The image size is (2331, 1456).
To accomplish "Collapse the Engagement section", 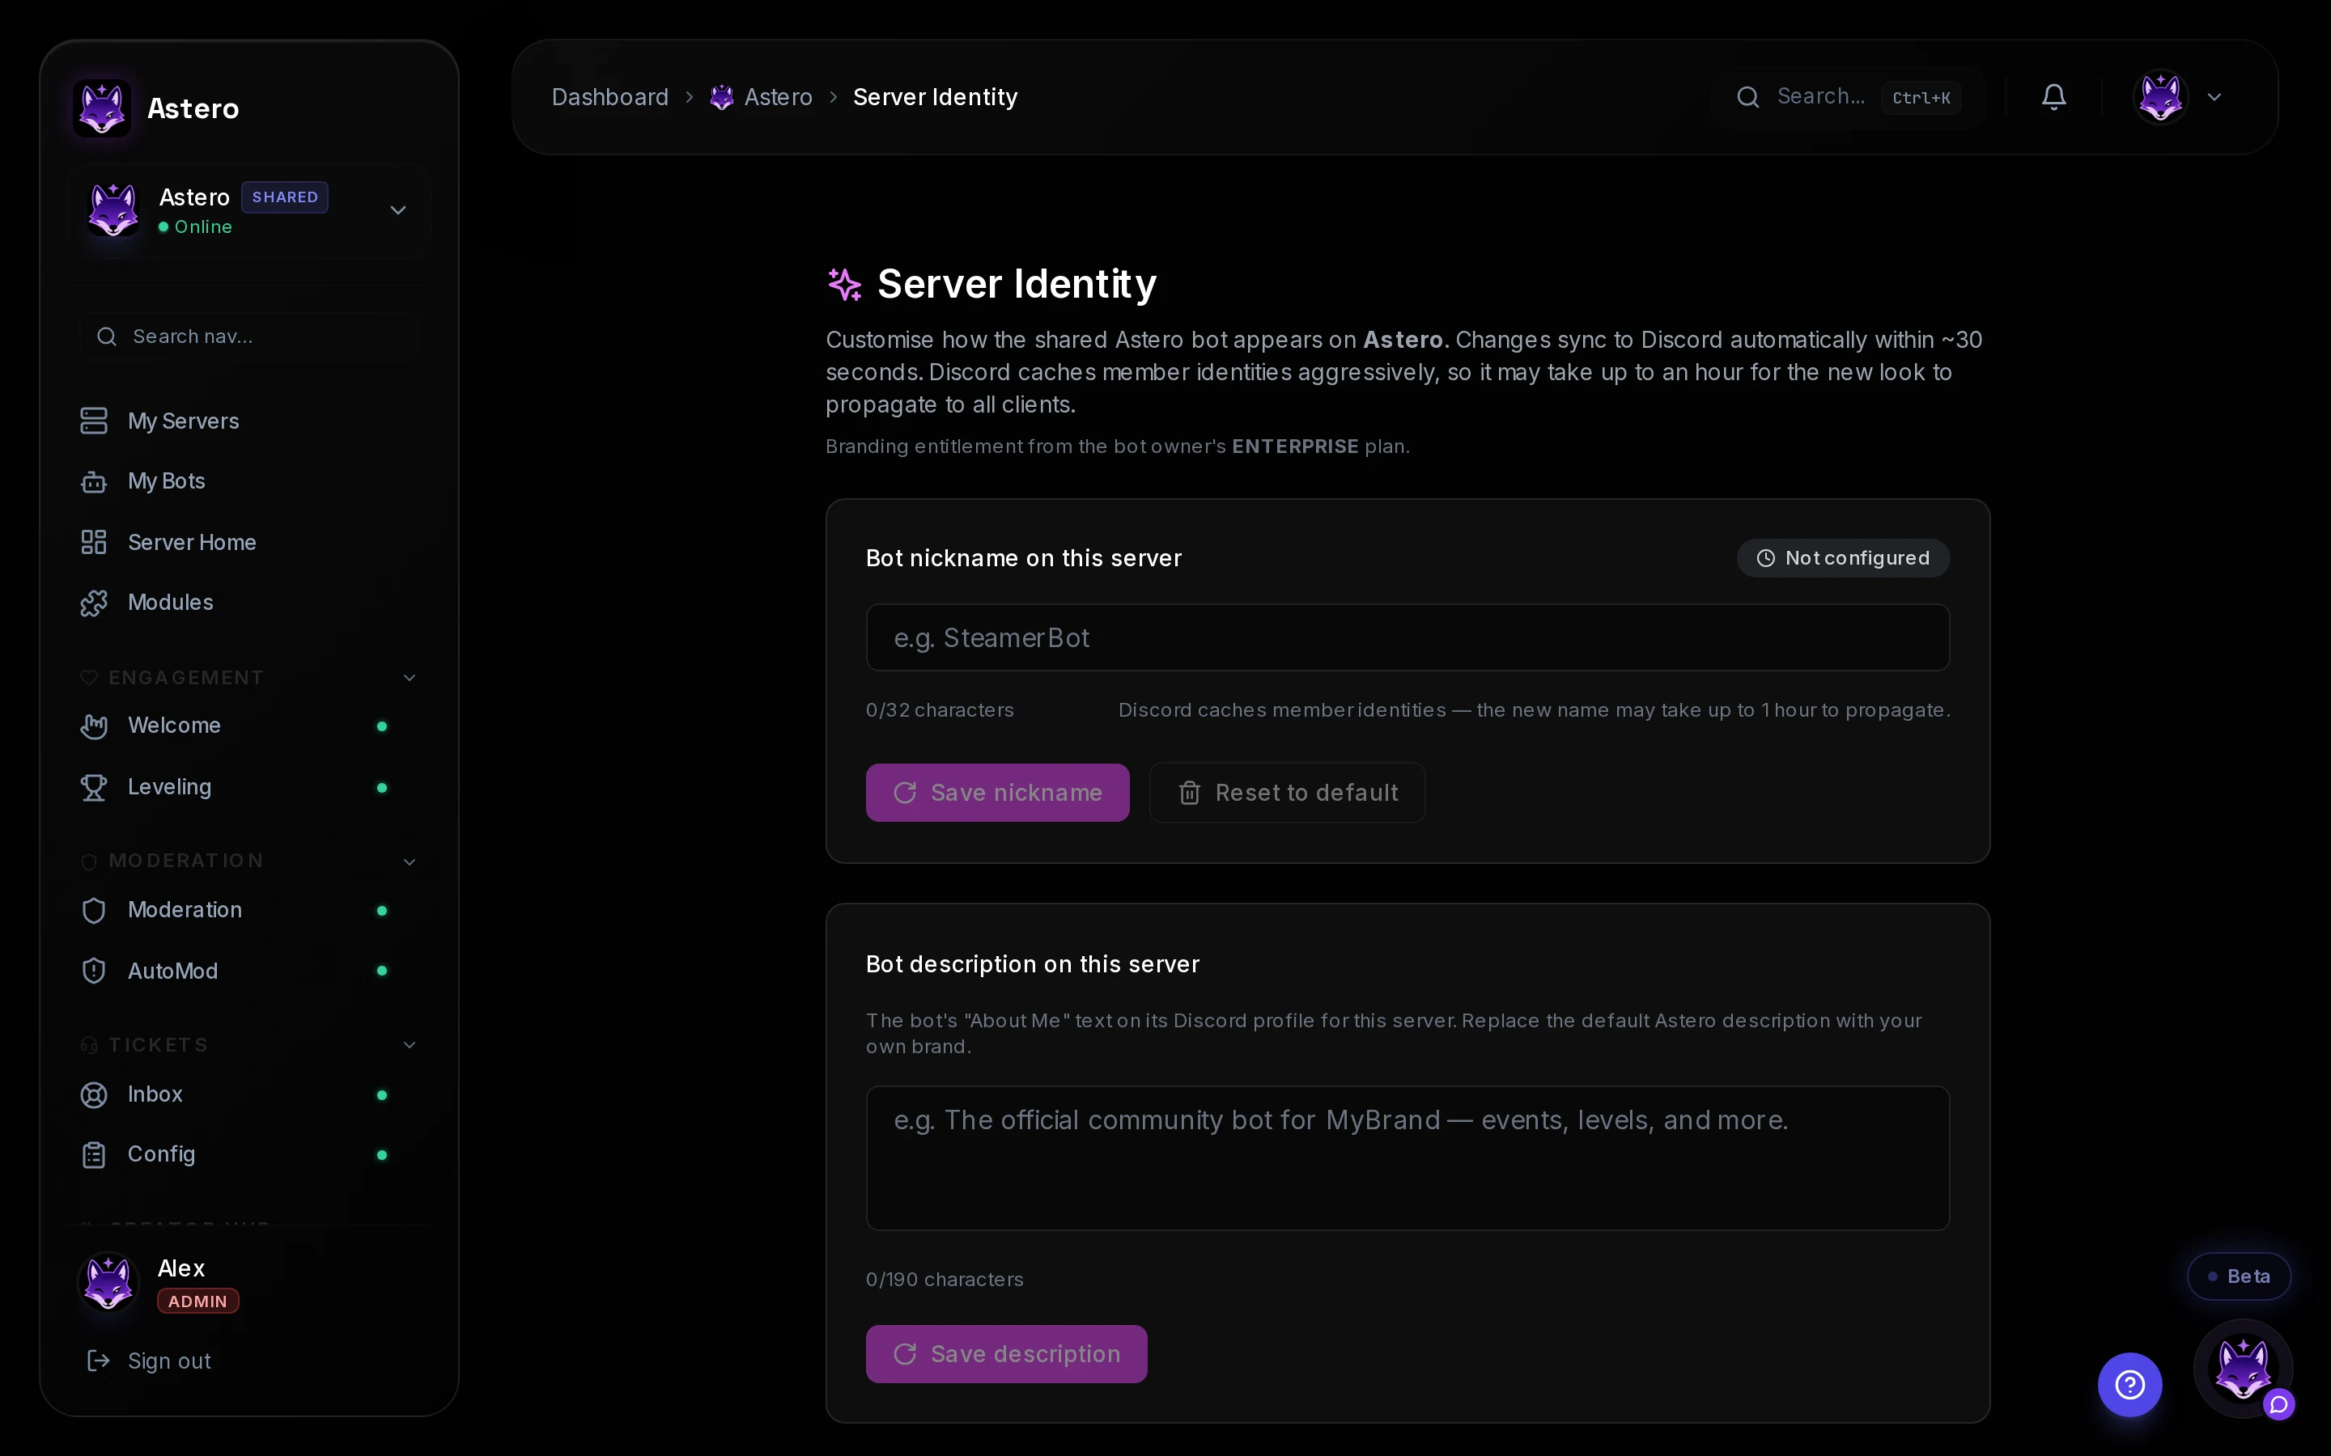I will 249,677.
